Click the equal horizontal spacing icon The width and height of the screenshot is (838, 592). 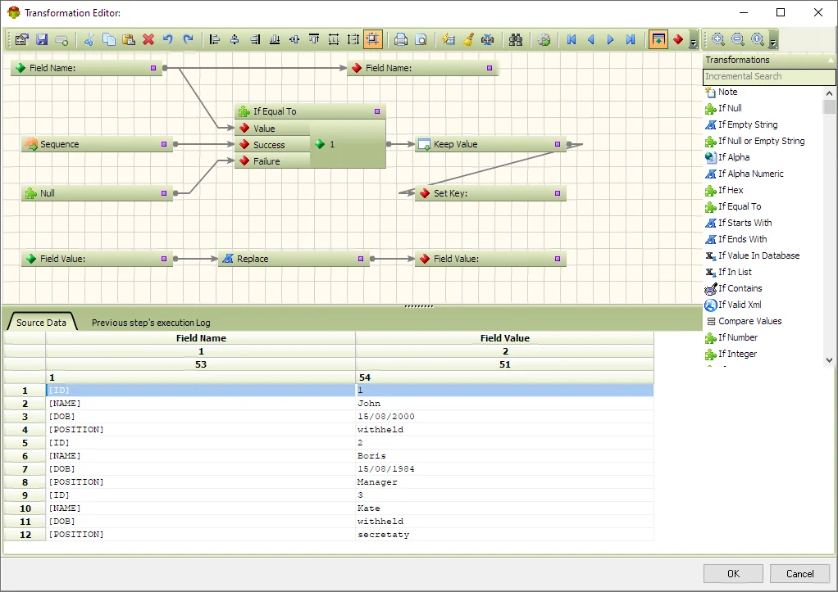click(x=334, y=39)
